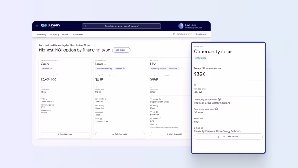Viewport: 298px width, 168px height.
Task: Click the $46K value on PPA card
Action: (x=154, y=79)
